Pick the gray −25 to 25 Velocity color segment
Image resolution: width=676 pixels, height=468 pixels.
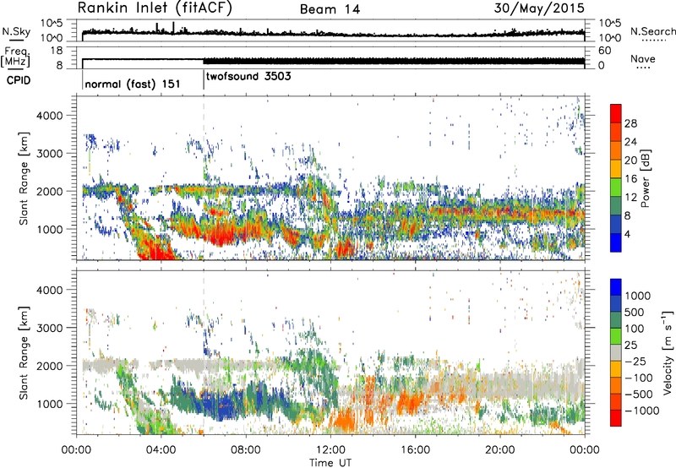click(616, 352)
